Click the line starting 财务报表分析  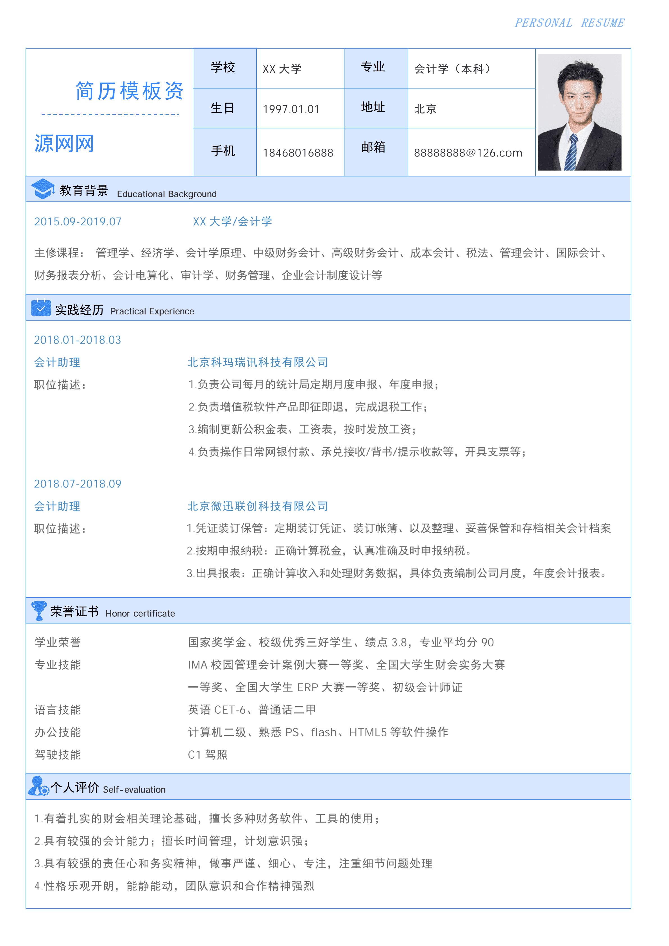click(208, 275)
